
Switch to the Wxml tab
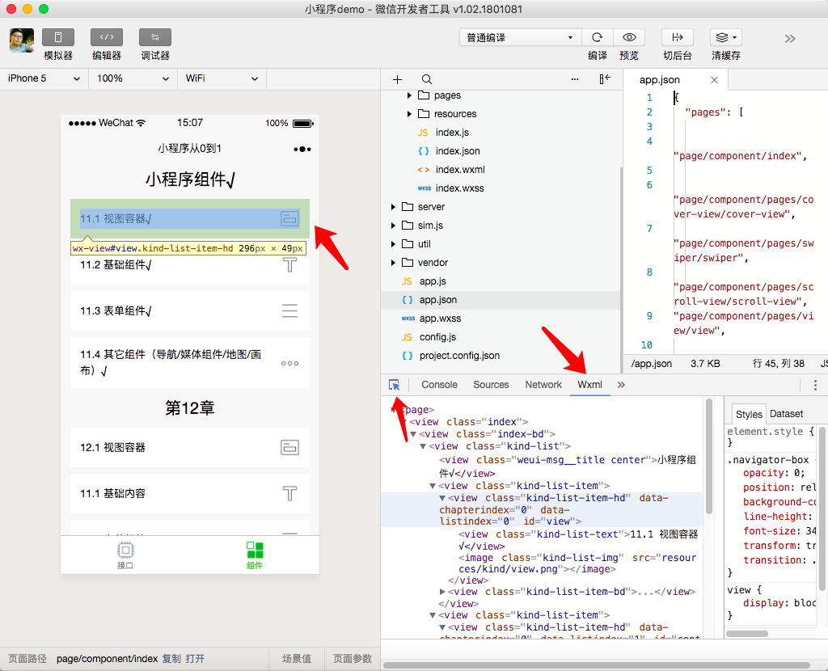coord(589,385)
